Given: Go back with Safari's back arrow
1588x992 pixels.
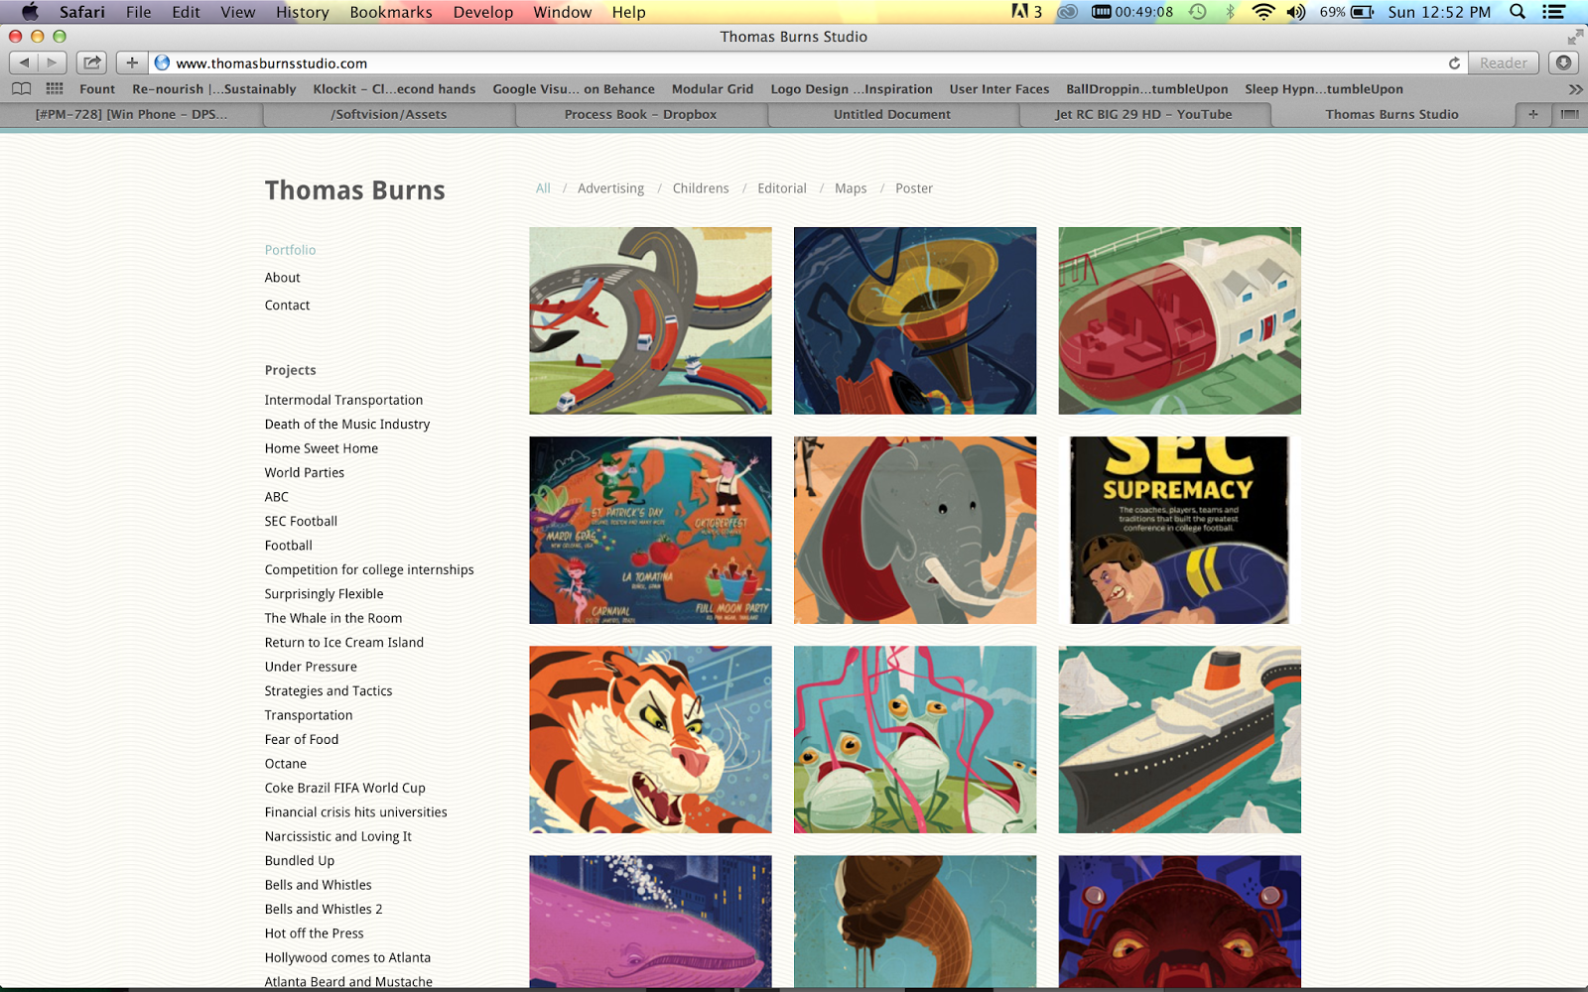Looking at the screenshot, I should (25, 62).
